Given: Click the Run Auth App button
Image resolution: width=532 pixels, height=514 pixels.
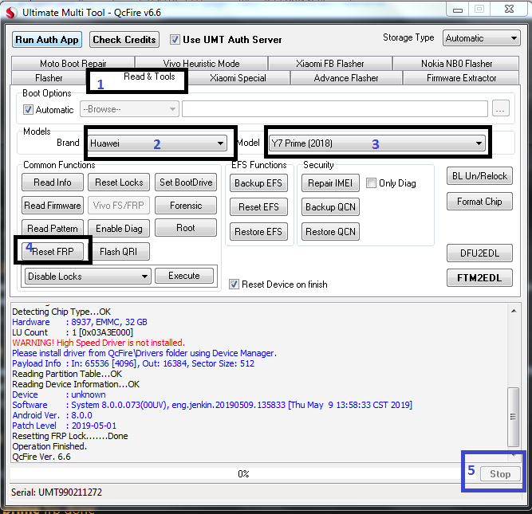Looking at the screenshot, I should coord(47,40).
